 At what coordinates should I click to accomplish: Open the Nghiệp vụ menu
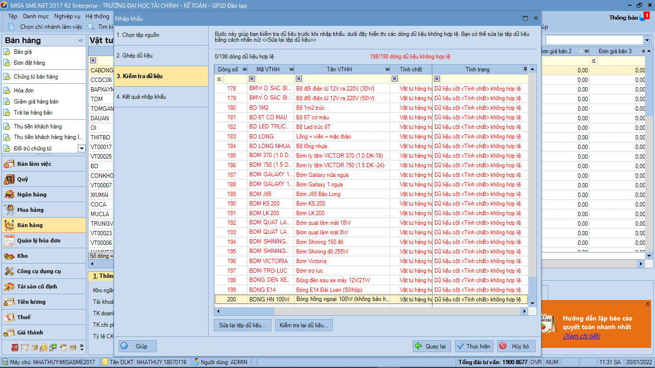click(x=67, y=16)
